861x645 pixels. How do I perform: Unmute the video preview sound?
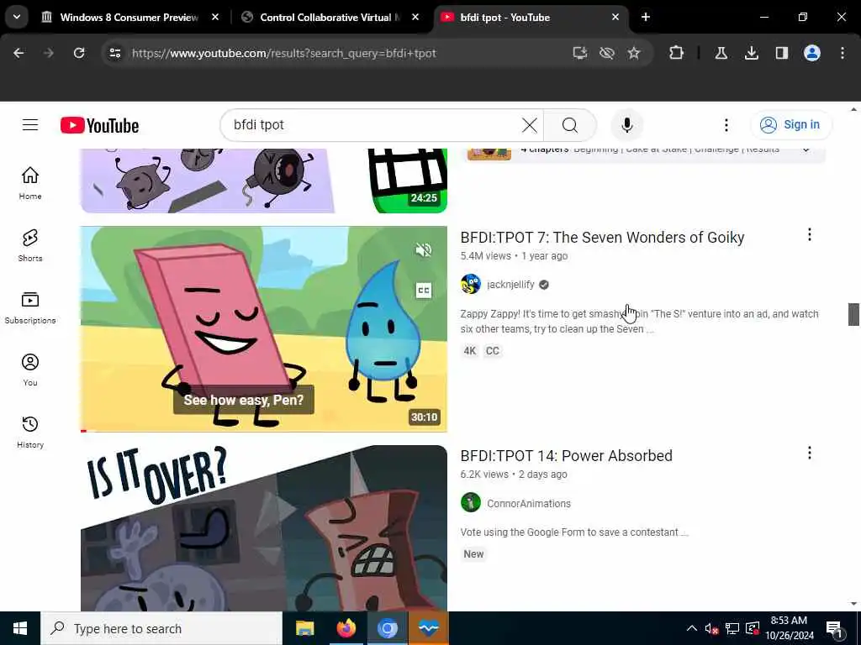point(424,250)
